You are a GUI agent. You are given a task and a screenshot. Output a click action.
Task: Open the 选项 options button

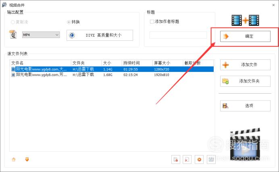245,106
